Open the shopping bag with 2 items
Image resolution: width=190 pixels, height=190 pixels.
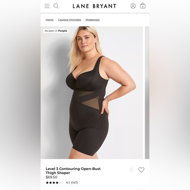142,6
